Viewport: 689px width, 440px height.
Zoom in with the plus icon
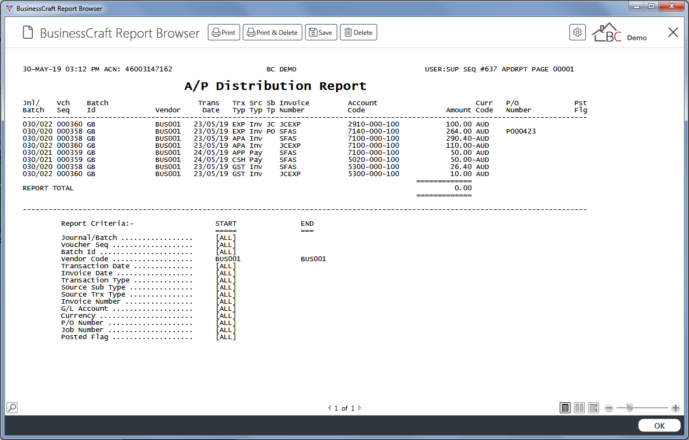click(675, 408)
